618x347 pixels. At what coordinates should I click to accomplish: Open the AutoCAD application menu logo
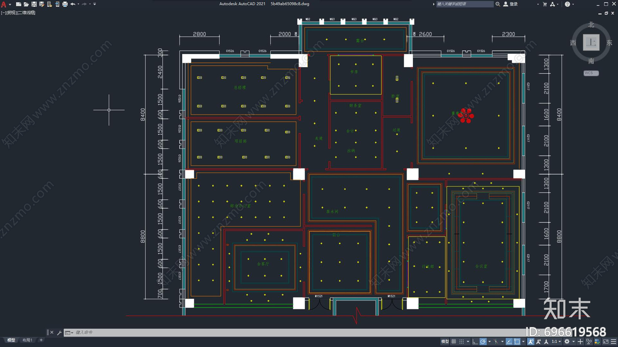coord(4,4)
